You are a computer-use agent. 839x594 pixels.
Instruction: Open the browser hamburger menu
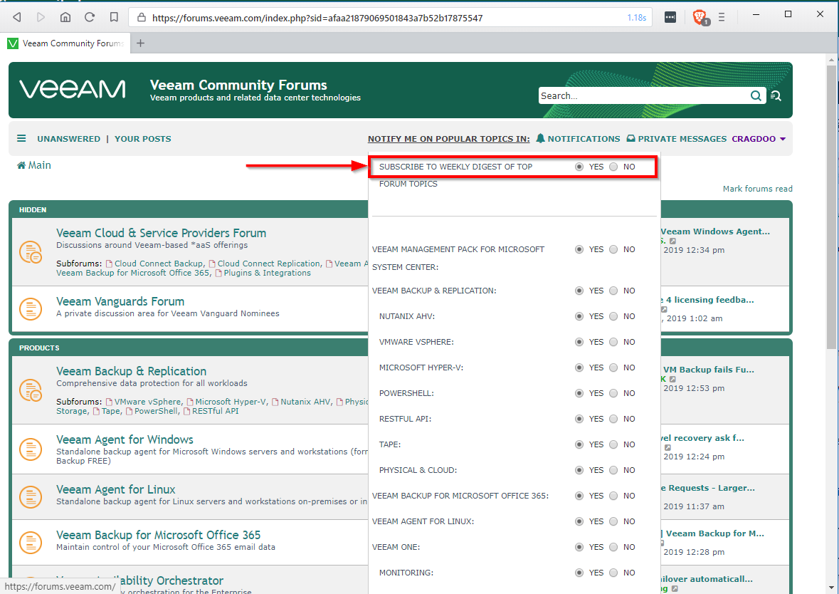pos(722,17)
